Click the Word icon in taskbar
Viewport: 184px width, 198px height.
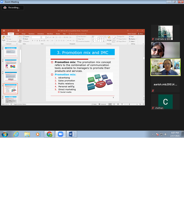[x=72, y=134]
